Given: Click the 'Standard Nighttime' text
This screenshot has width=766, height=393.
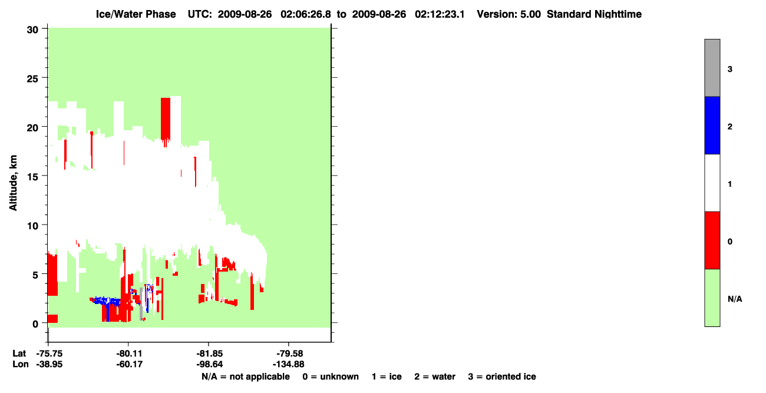Looking at the screenshot, I should click(594, 14).
